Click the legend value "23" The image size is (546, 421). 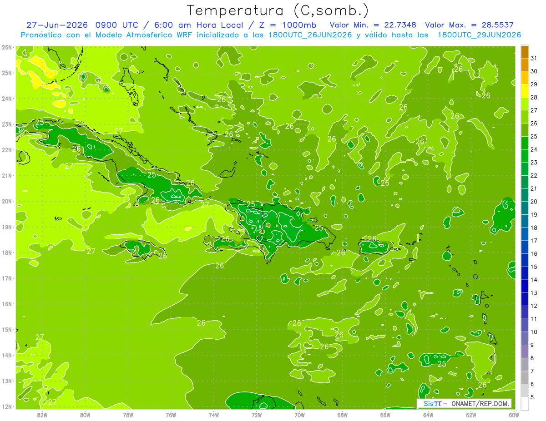point(534,163)
